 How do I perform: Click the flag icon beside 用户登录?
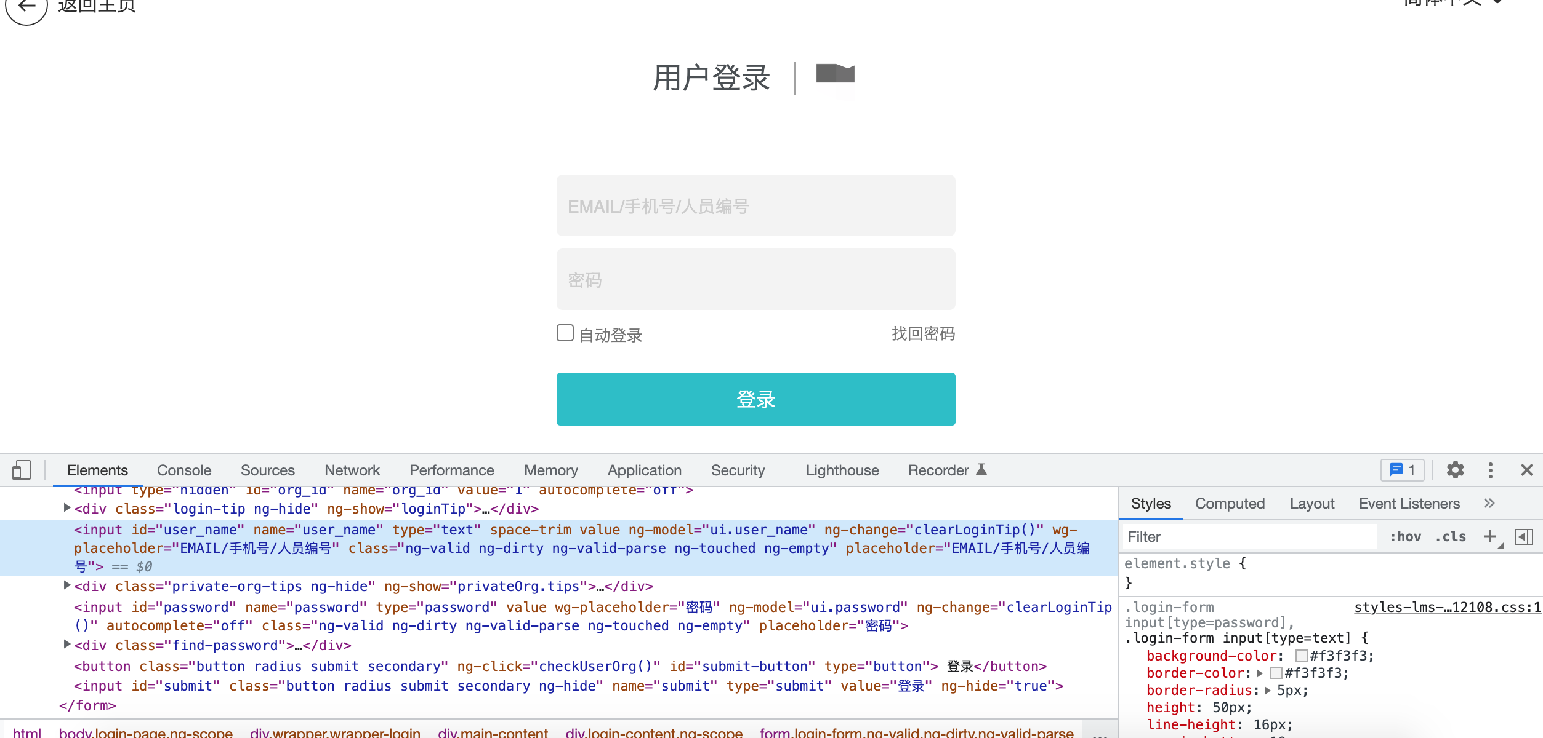click(x=835, y=74)
